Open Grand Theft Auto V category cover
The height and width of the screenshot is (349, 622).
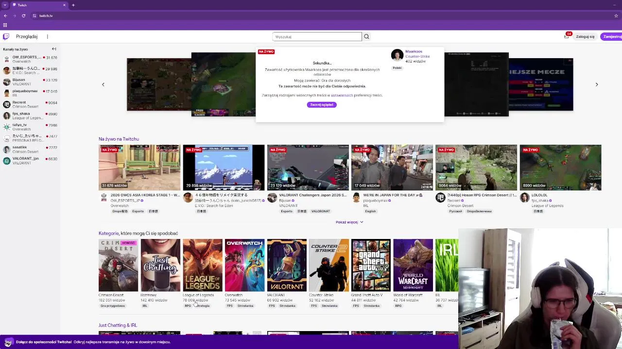pos(371,265)
